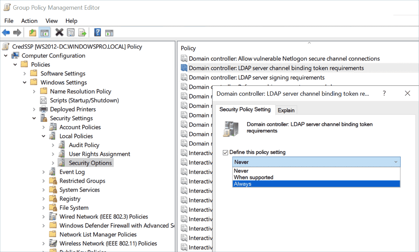
Task: Click the policy list scroll-up arrow
Action: point(309,43)
